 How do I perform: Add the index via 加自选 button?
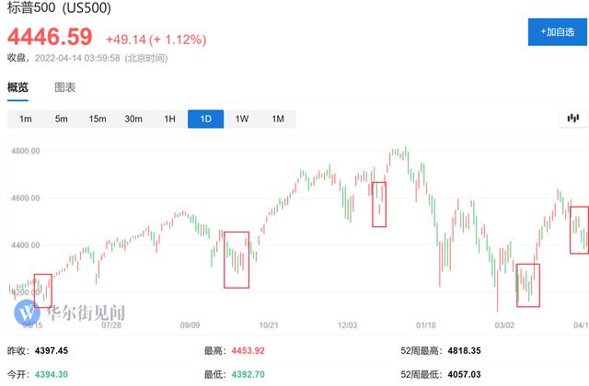pos(558,32)
